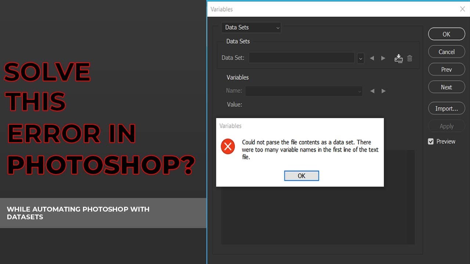
Task: Click the Data Set name input field
Action: [x=301, y=58]
